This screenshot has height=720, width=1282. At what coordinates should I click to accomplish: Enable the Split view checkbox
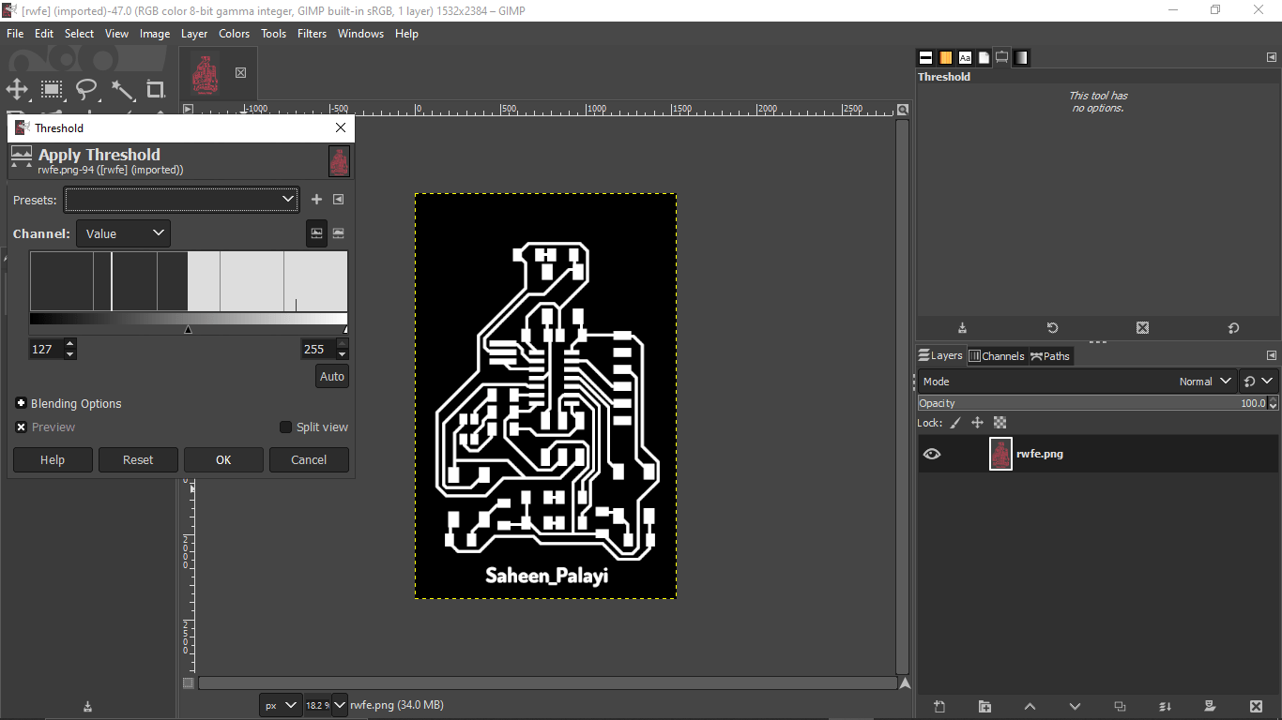pyautogui.click(x=286, y=427)
